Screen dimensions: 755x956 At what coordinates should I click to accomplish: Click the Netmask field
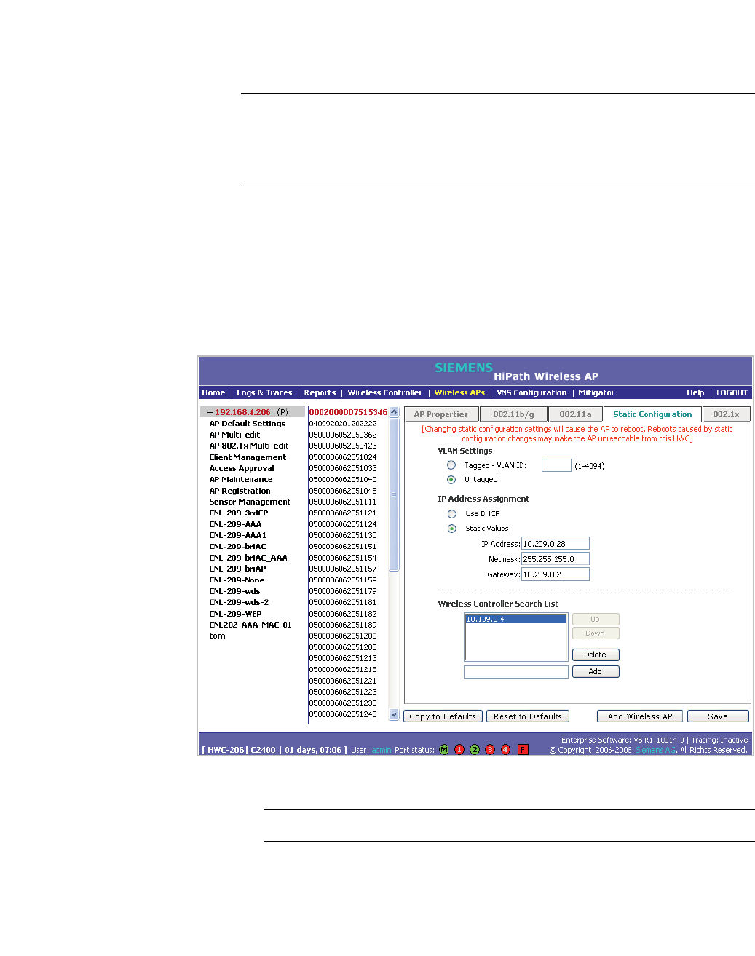pyautogui.click(x=556, y=559)
